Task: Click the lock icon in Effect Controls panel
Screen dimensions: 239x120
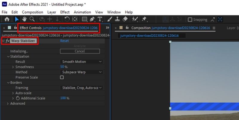Action: coord(16,28)
